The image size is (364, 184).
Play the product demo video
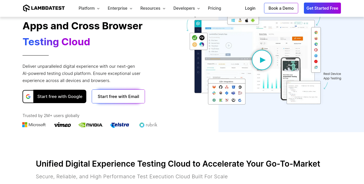(x=261, y=60)
